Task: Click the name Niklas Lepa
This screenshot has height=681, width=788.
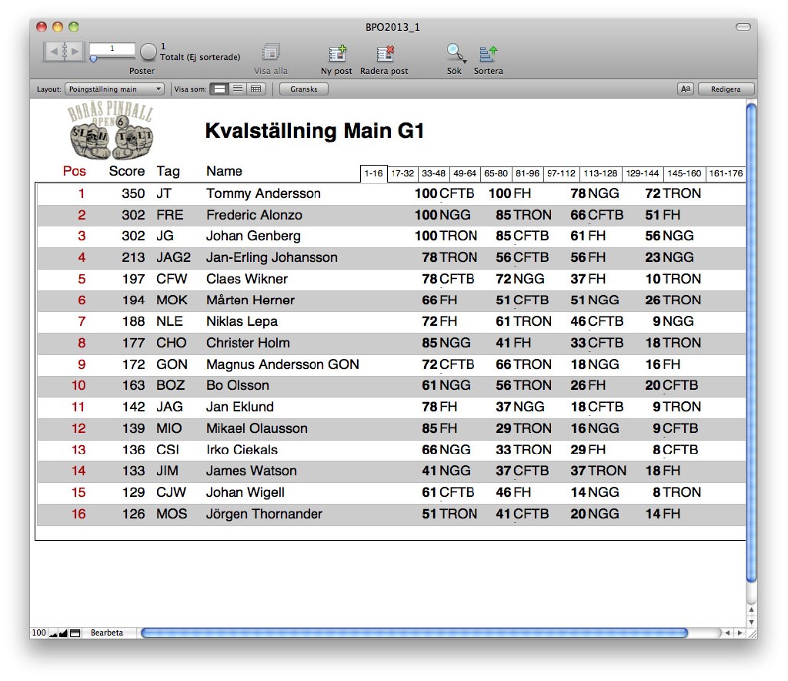Action: coord(242,321)
